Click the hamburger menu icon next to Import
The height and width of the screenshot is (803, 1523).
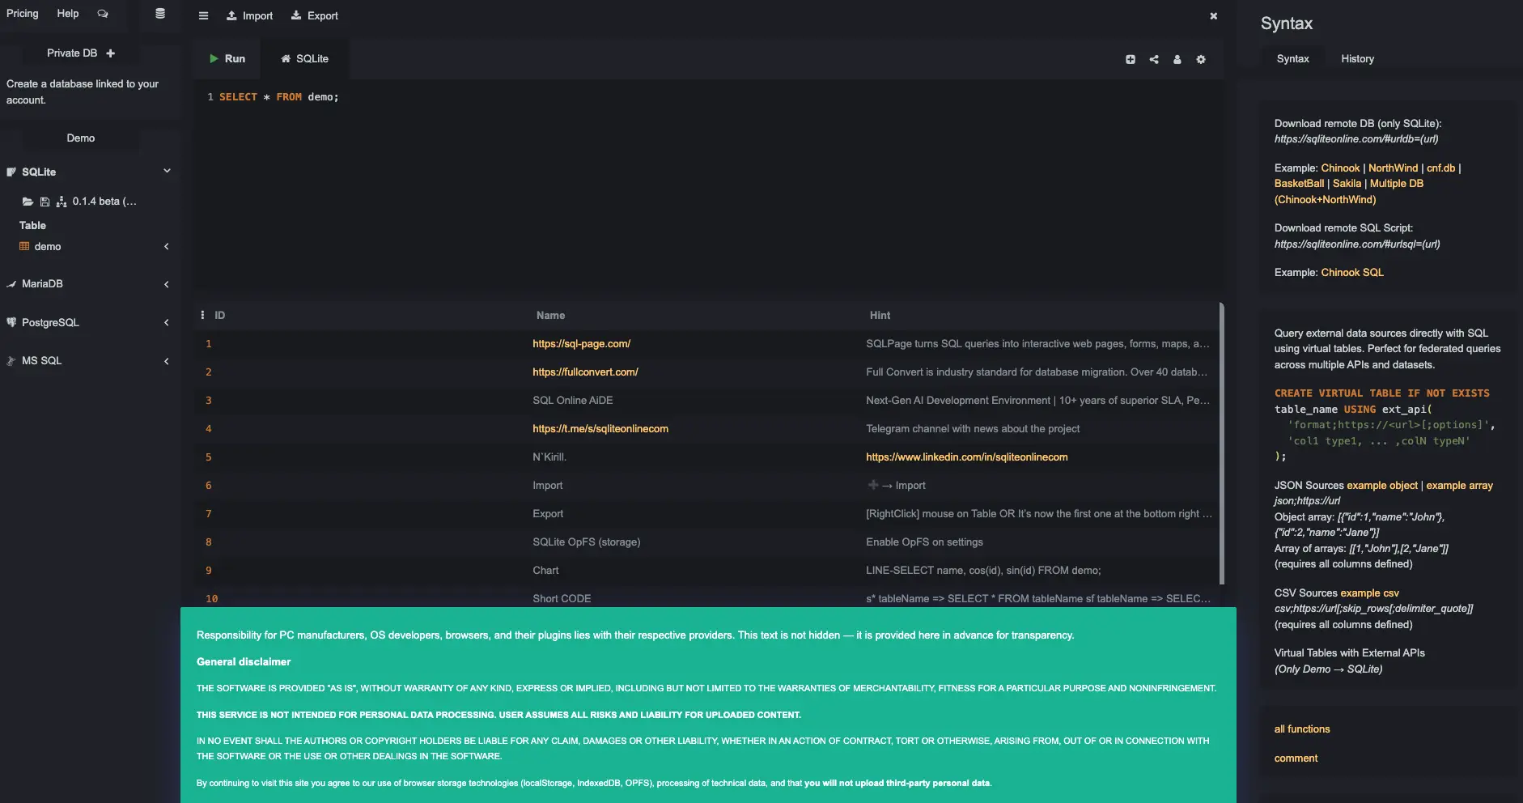[x=203, y=15]
